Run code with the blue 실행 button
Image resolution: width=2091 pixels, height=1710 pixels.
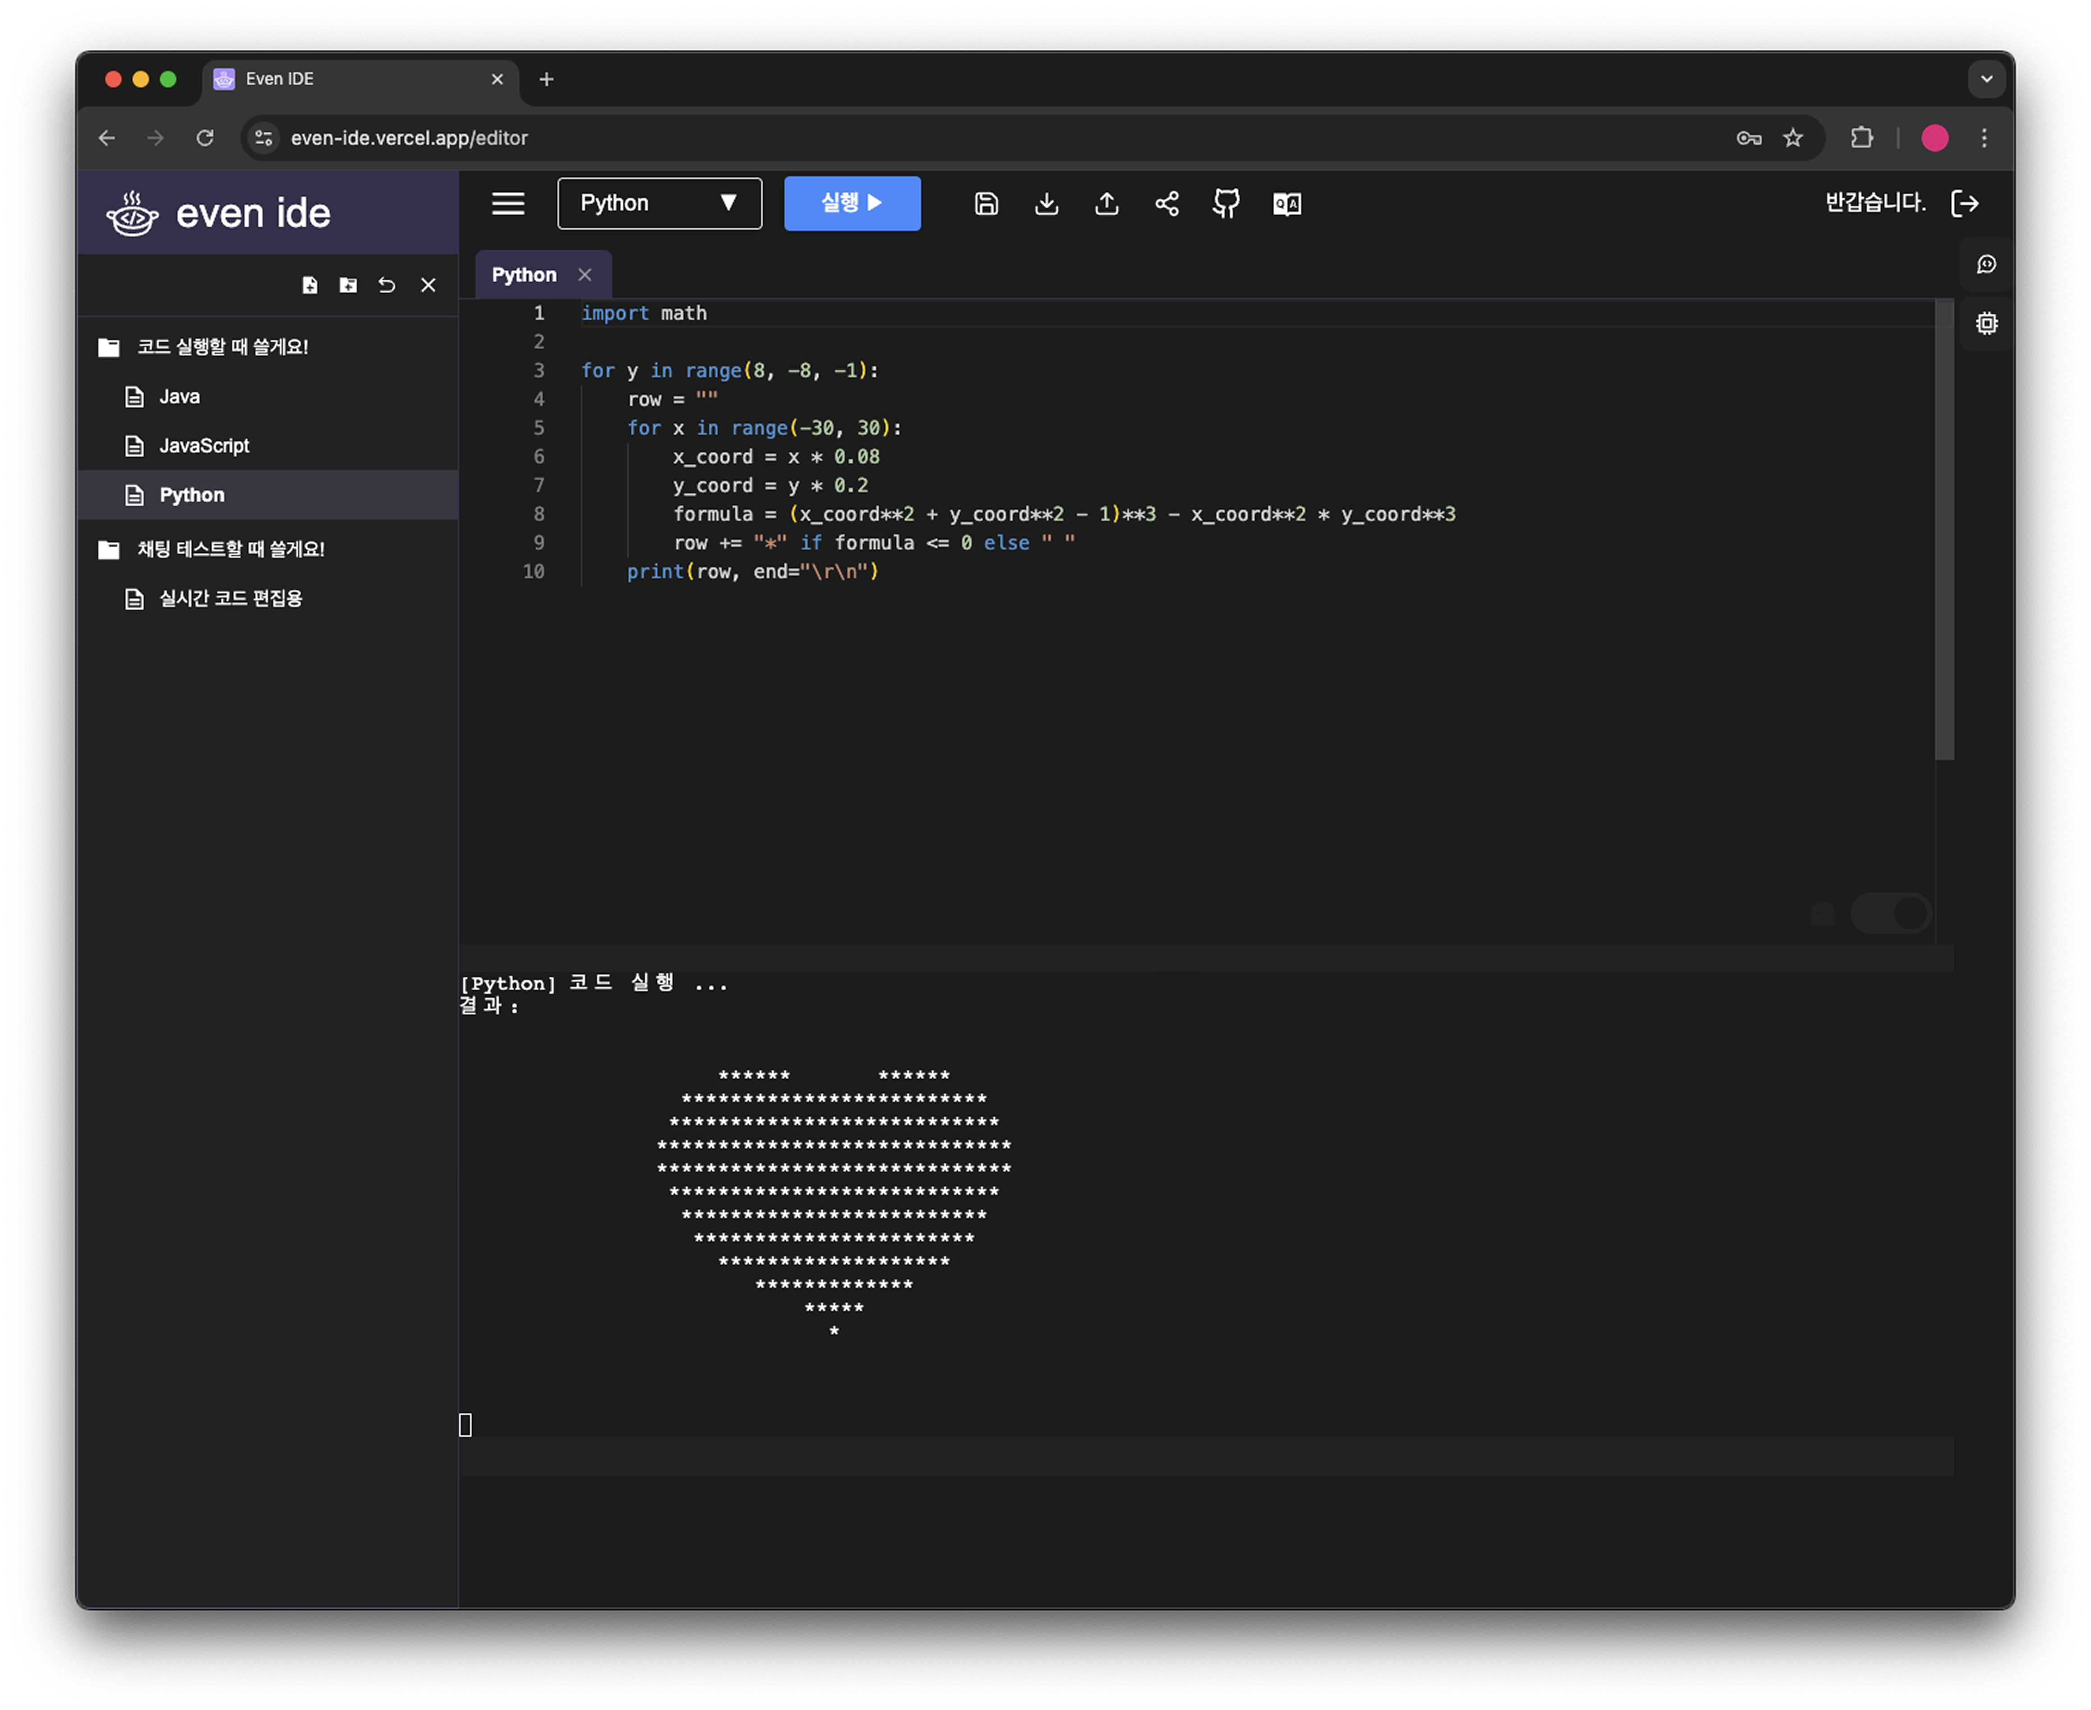click(852, 203)
